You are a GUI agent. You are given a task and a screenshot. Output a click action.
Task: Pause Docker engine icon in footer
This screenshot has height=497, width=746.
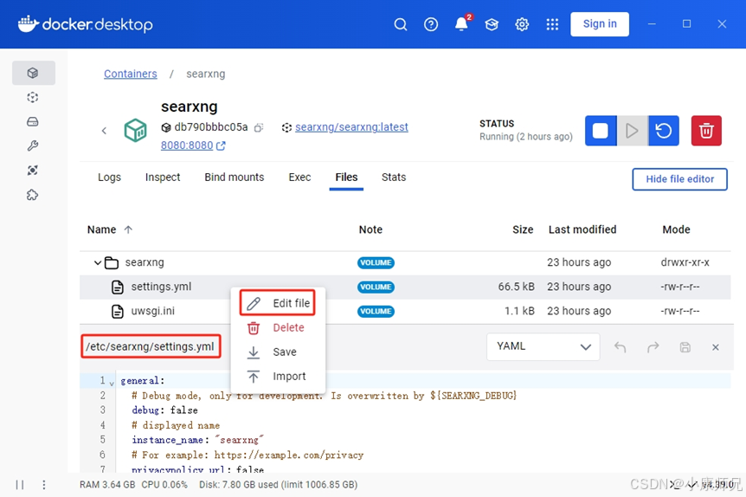pyautogui.click(x=20, y=485)
